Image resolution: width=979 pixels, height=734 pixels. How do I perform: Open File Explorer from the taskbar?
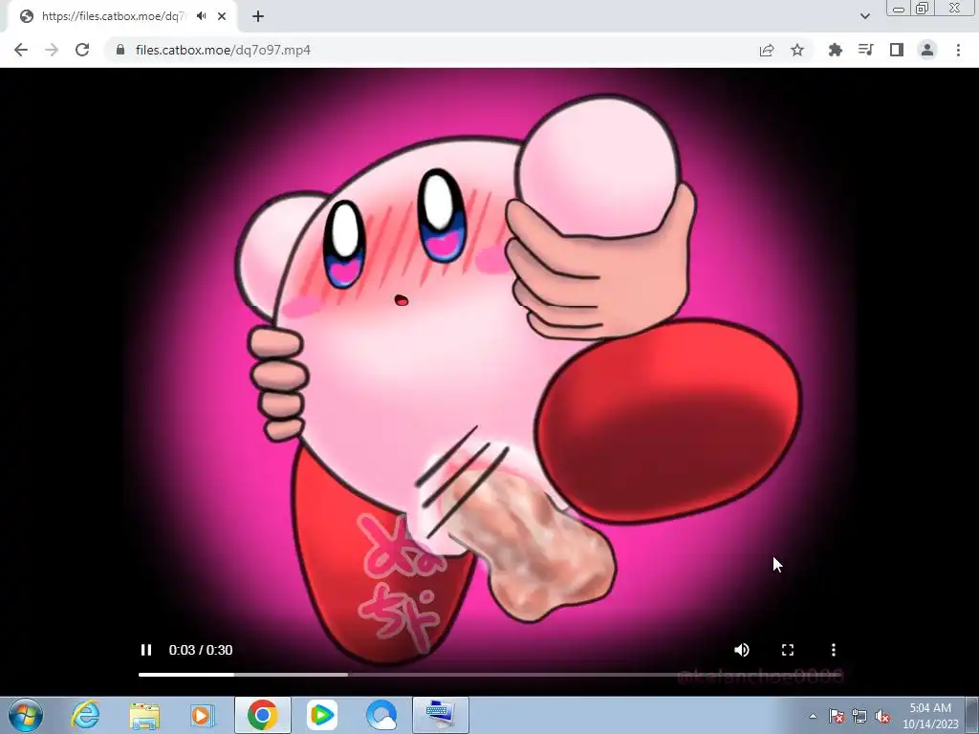[x=144, y=715]
